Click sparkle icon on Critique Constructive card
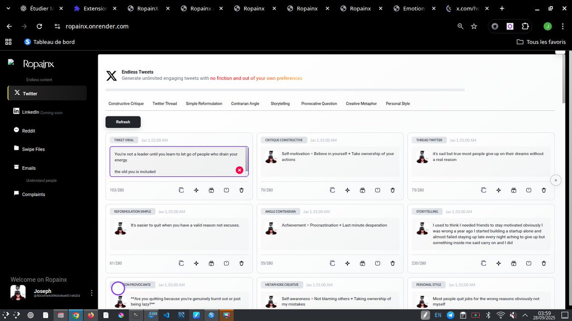This screenshot has width=572, height=321. pyautogui.click(x=347, y=190)
